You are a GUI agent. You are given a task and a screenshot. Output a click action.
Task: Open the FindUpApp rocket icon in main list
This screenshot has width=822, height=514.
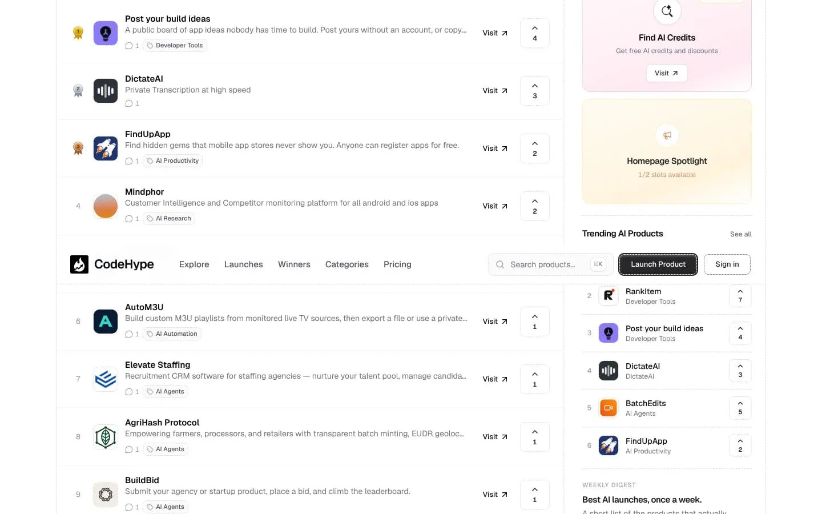pyautogui.click(x=106, y=148)
